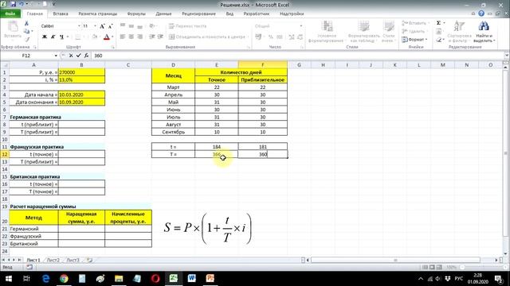Open the Файл tab

tap(10, 14)
